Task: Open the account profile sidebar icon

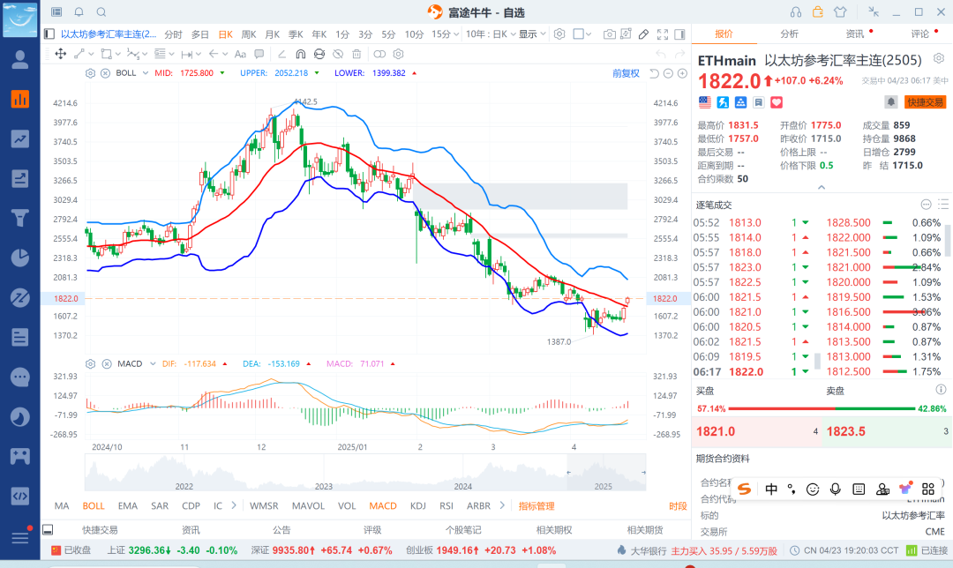Action: (x=20, y=59)
